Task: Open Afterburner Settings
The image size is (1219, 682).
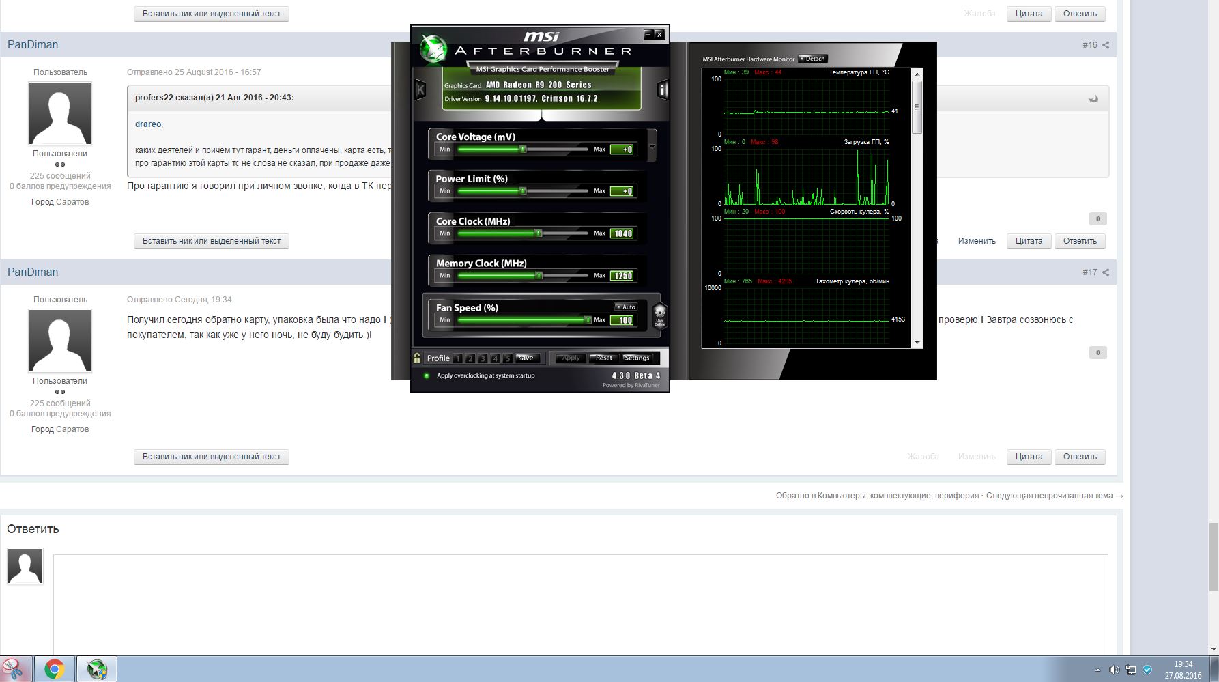Action: tap(636, 358)
